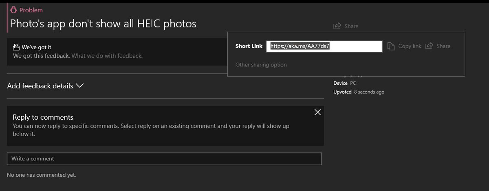Click No one has commented yet text
The width and height of the screenshot is (489, 191).
click(42, 175)
